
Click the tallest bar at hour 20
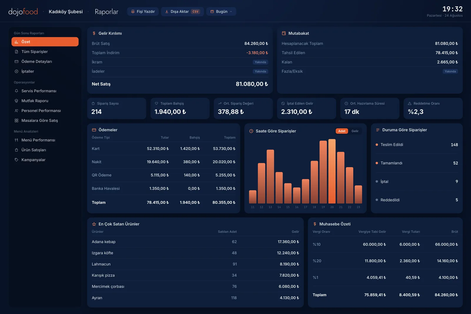coord(332,171)
